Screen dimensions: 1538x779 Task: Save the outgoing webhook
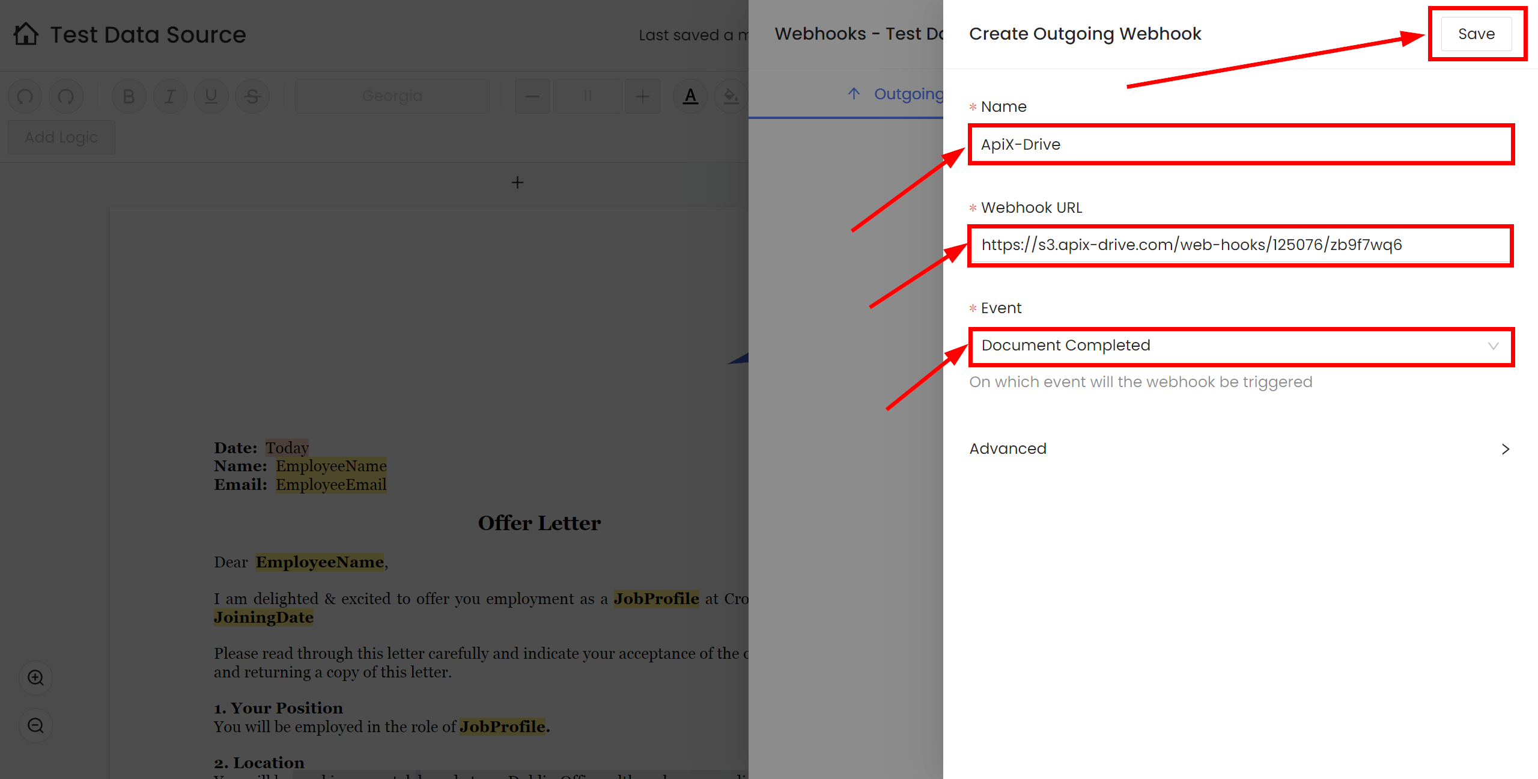[x=1476, y=34]
